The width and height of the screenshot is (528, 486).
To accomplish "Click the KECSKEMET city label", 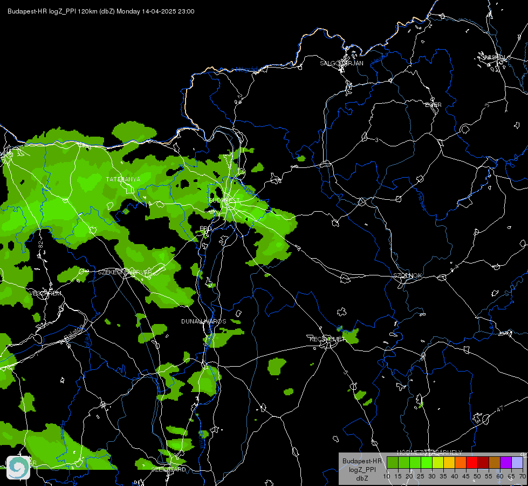I will click(327, 339).
